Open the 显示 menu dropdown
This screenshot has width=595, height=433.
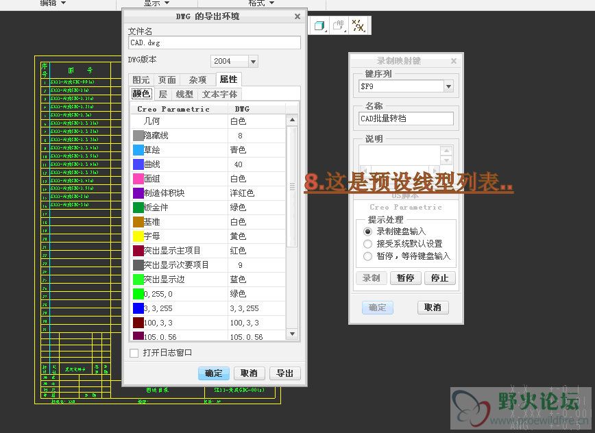pos(156,3)
